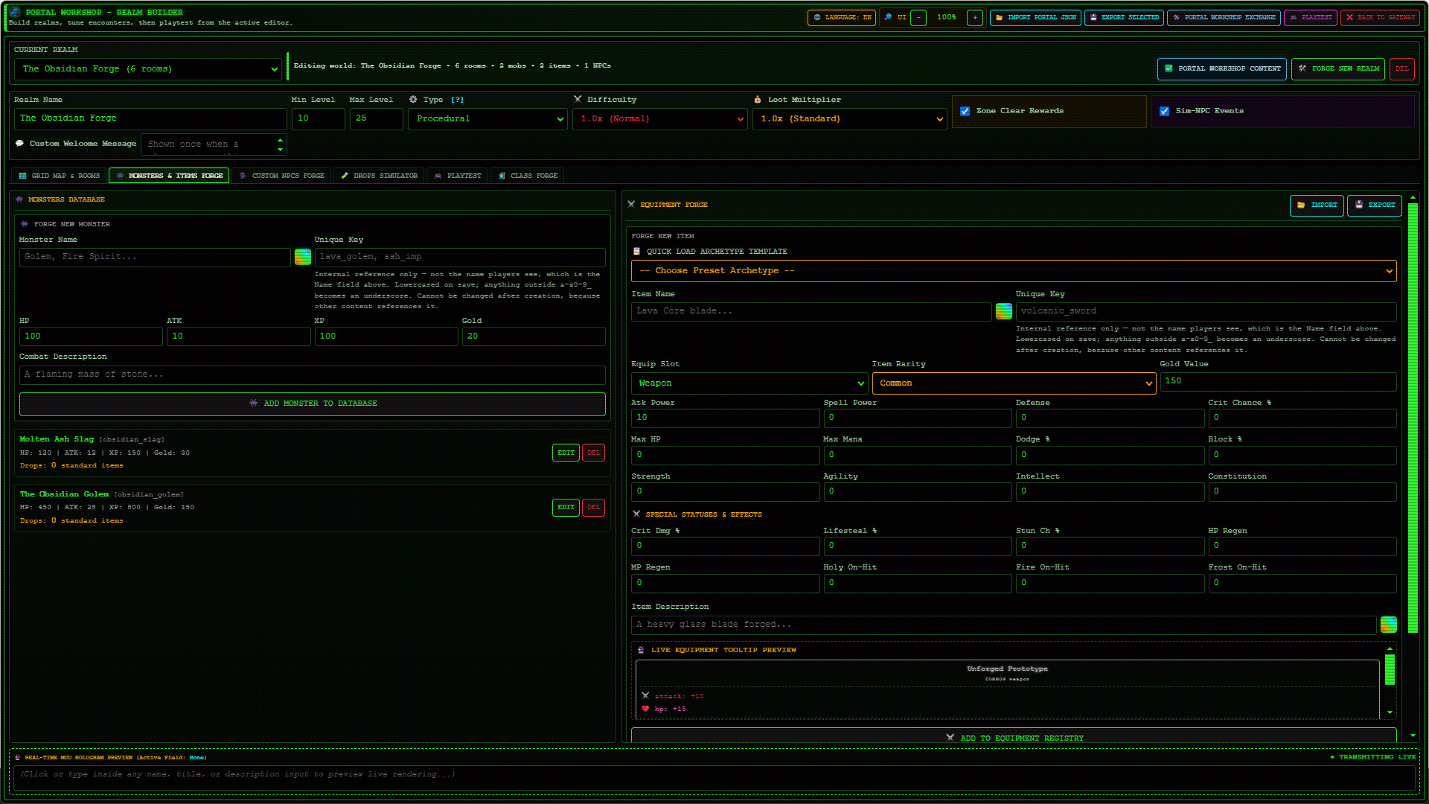Image resolution: width=1429 pixels, height=804 pixels.
Task: Click Back to Gateway button
Action: [1381, 17]
